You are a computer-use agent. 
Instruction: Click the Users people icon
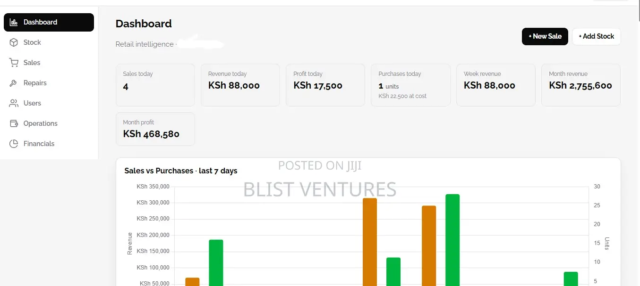(x=14, y=103)
